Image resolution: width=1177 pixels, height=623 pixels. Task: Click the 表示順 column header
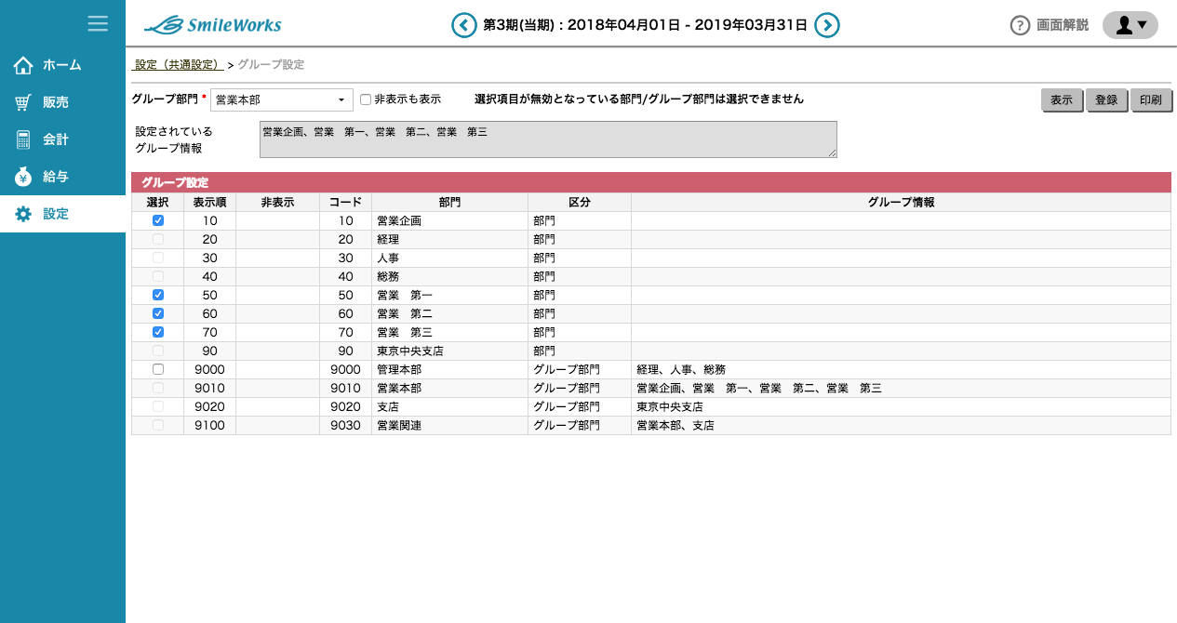tap(210, 202)
